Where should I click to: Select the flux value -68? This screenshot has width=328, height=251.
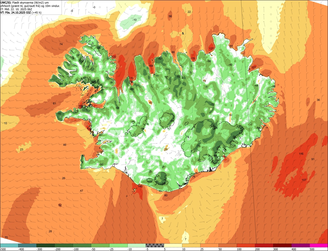pyautogui.click(x=172, y=121)
